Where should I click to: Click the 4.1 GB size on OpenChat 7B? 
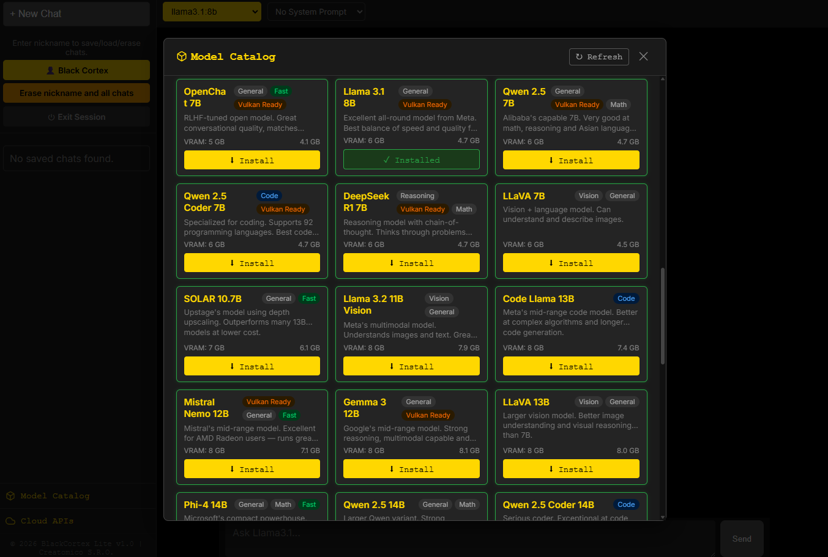(310, 142)
